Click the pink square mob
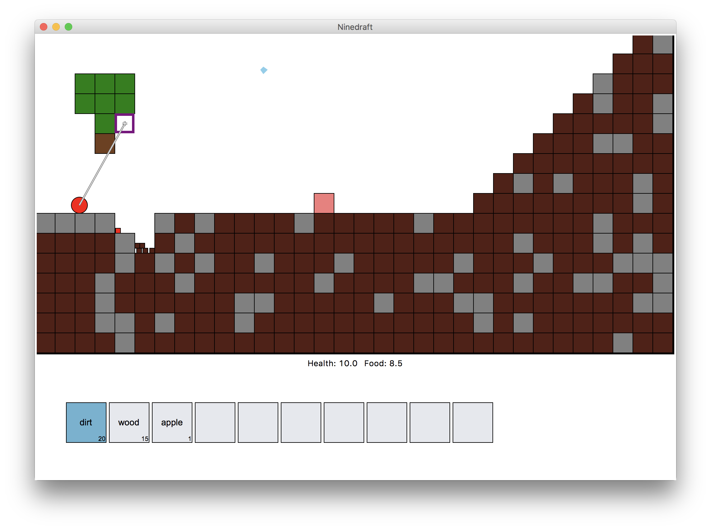The height and width of the screenshot is (530, 711). (324, 203)
